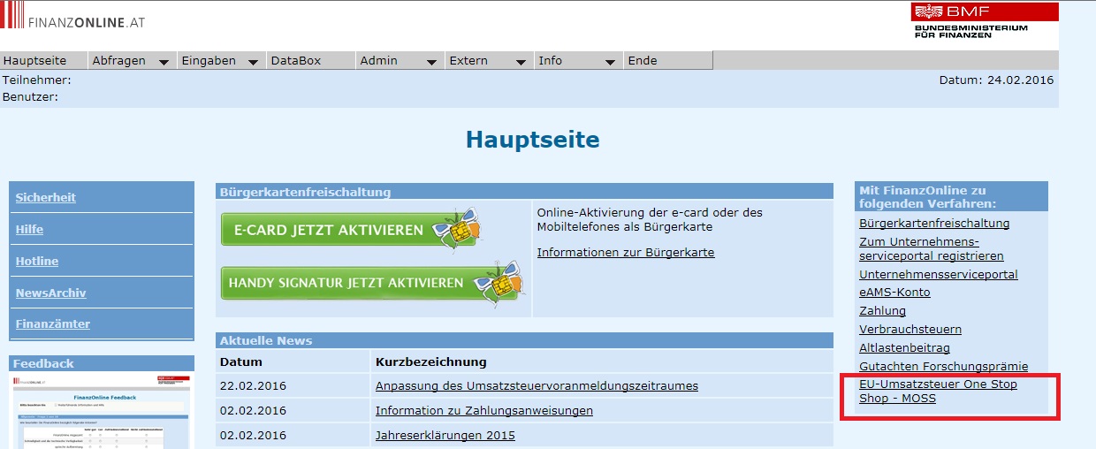Open the Hotline sidebar link

(36, 261)
